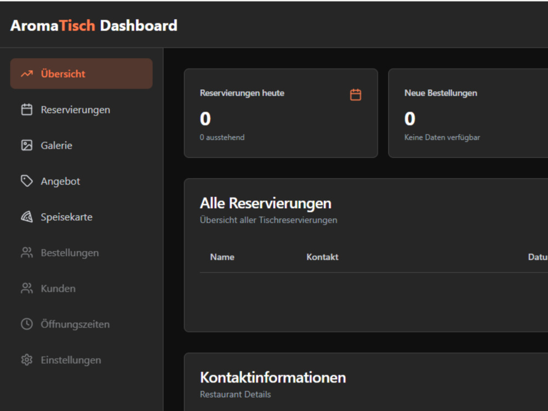Image resolution: width=548 pixels, height=411 pixels.
Task: Open Einstellungen in the sidebar
Action: pos(81,359)
